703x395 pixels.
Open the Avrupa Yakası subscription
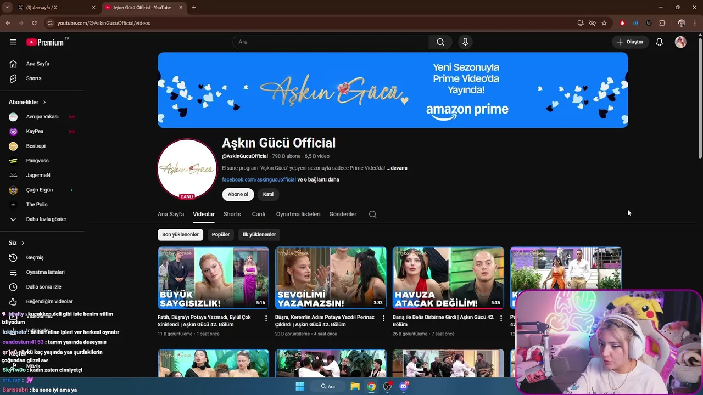coord(42,117)
